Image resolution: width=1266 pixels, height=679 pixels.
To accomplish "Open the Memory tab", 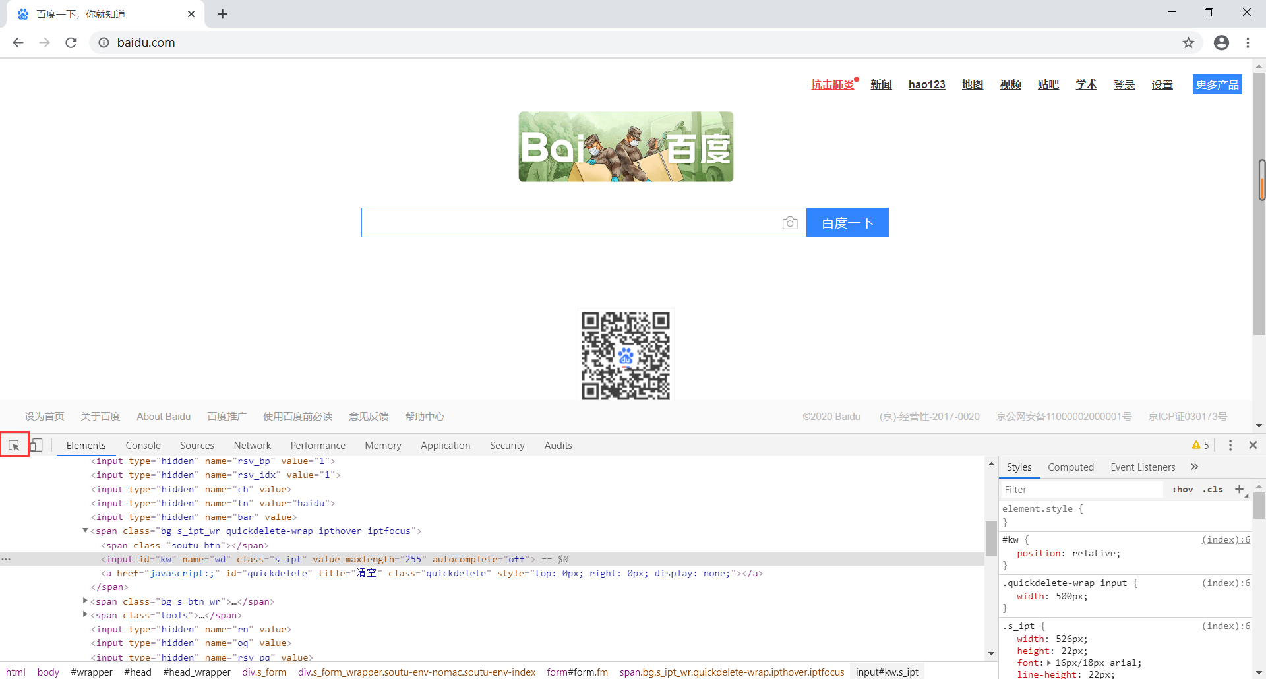I will click(383, 446).
